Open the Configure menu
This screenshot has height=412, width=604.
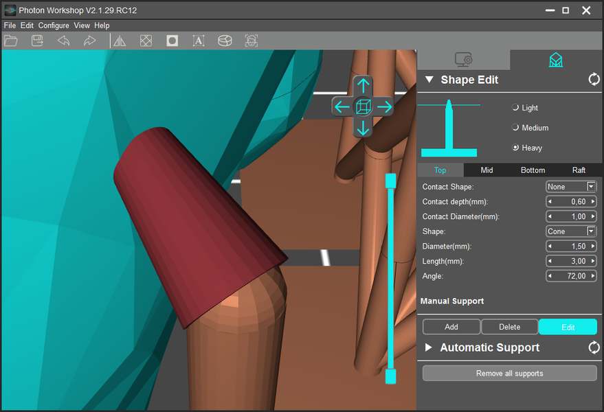pos(54,25)
